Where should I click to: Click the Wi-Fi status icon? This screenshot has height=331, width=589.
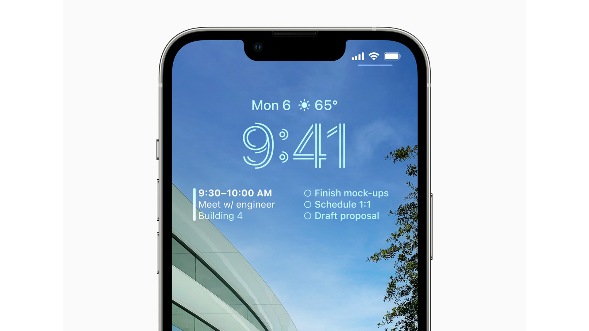tap(373, 57)
